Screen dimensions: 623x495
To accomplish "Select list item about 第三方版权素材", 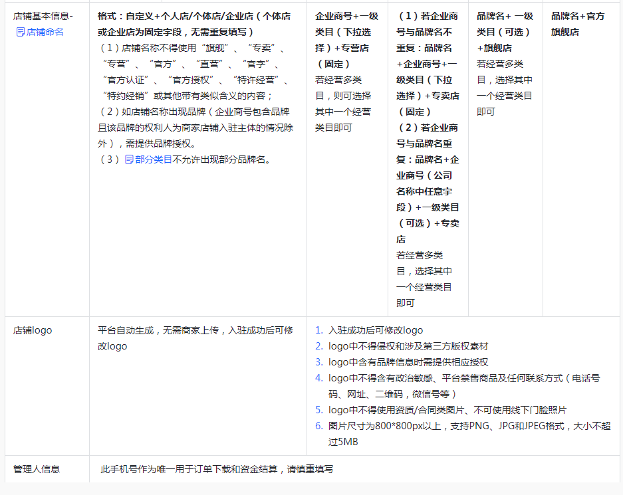I will coord(408,346).
